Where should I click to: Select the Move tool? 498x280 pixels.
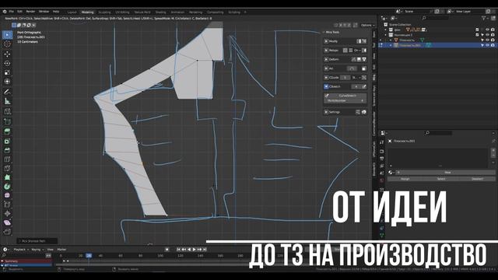(7, 54)
